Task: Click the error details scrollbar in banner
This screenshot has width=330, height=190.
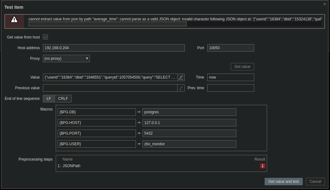Action: click(x=107, y=24)
